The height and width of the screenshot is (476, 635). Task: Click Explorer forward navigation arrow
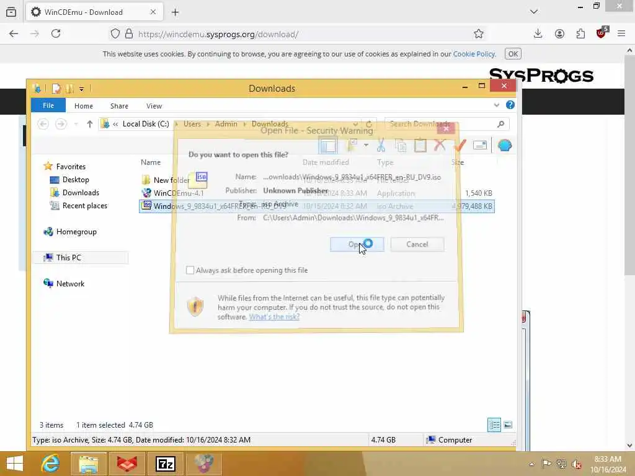click(61, 124)
